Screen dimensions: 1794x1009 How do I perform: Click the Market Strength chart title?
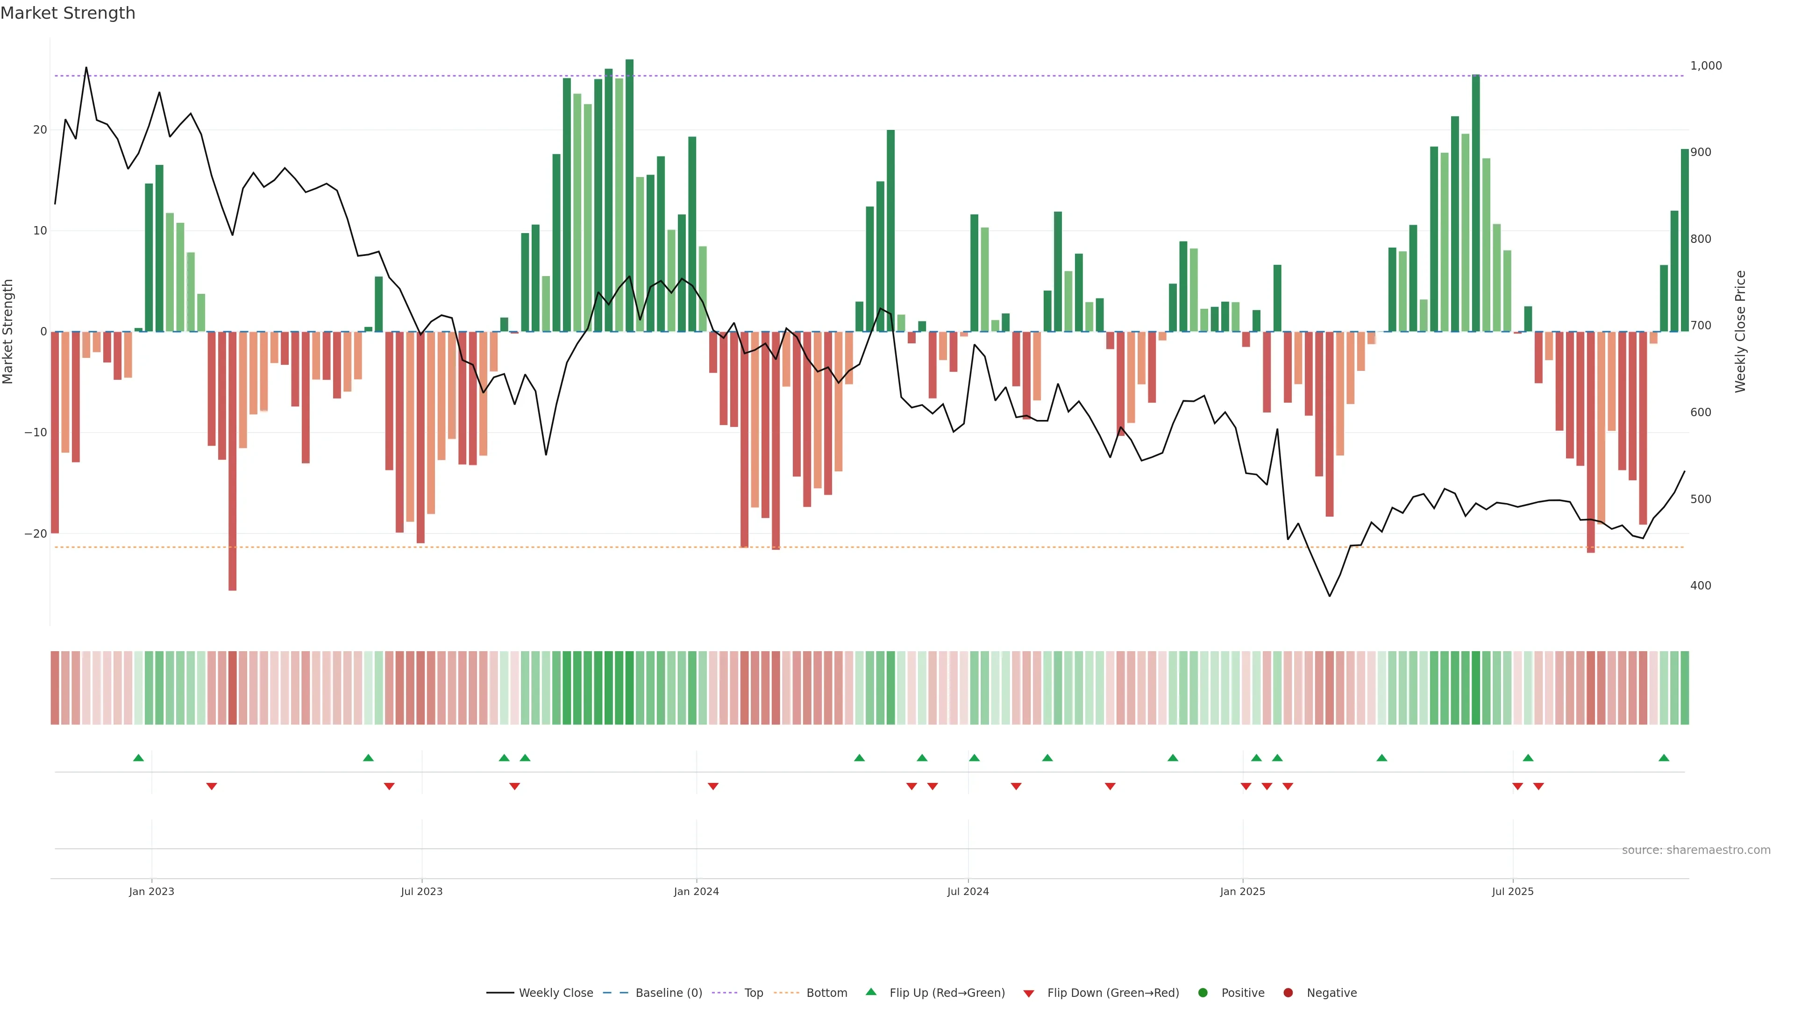pos(68,13)
